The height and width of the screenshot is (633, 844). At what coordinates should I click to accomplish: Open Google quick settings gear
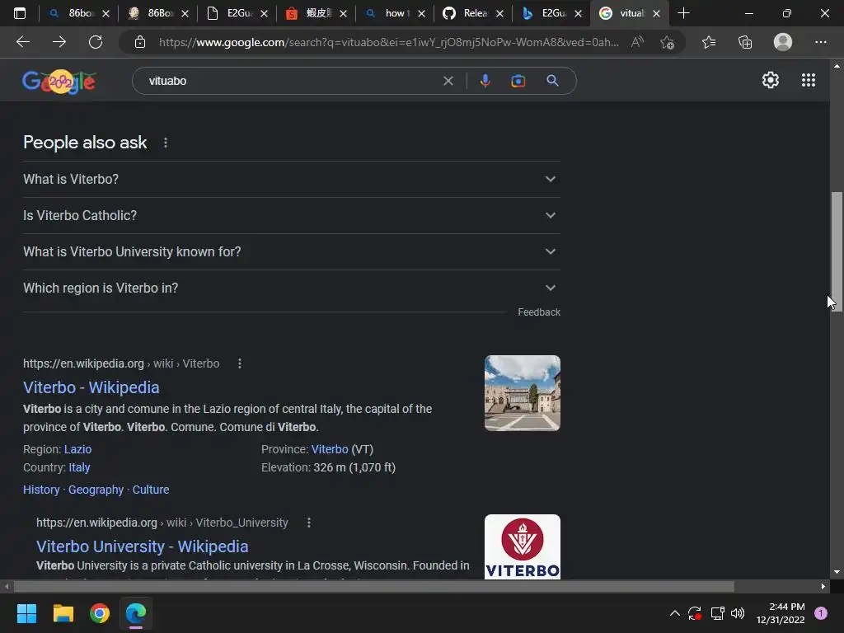771,80
